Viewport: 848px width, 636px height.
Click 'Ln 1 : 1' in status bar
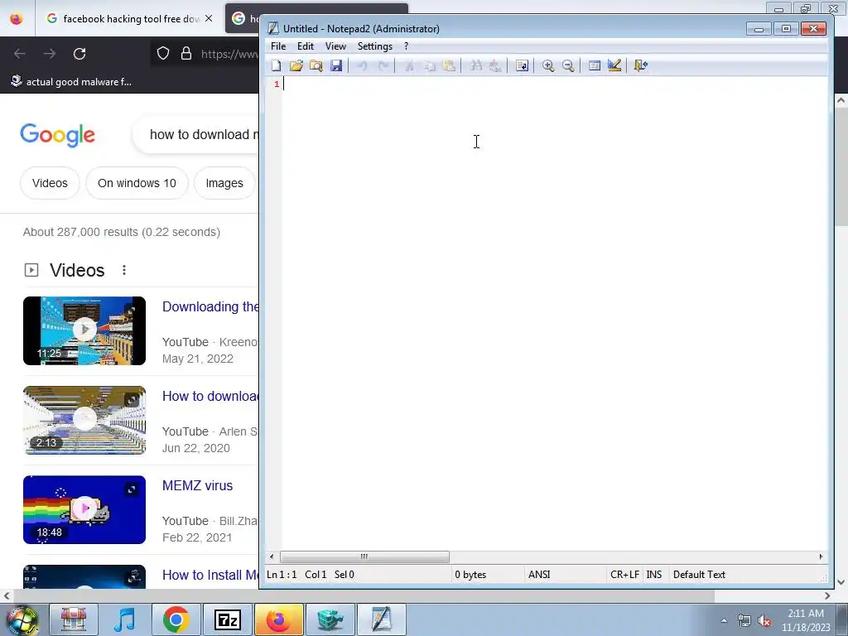click(x=282, y=575)
